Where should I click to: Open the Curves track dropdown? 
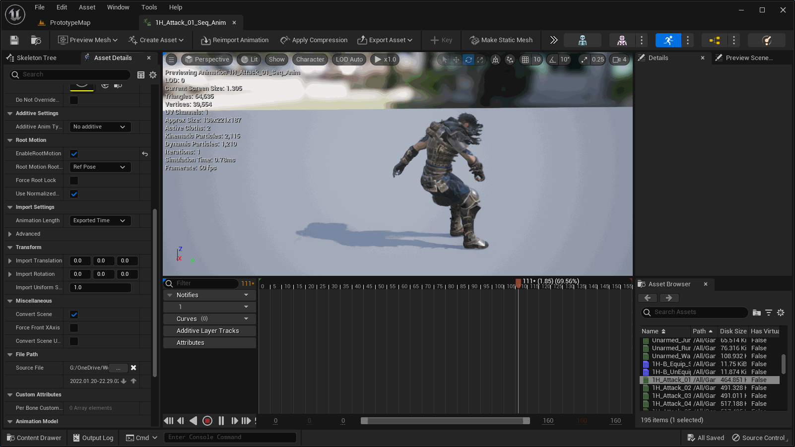click(246, 319)
